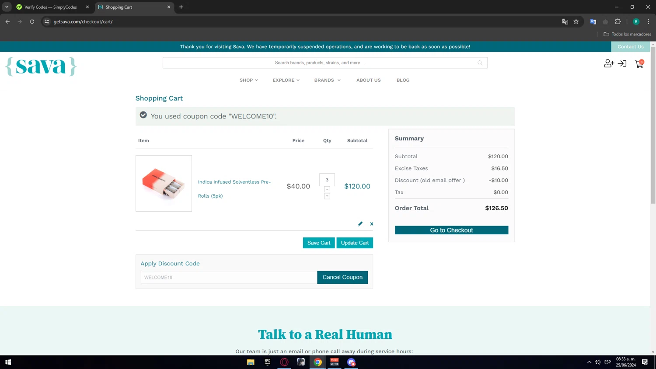Screen dimensions: 656x369
Task: Open the Windows notification center icon
Action: tap(645, 362)
